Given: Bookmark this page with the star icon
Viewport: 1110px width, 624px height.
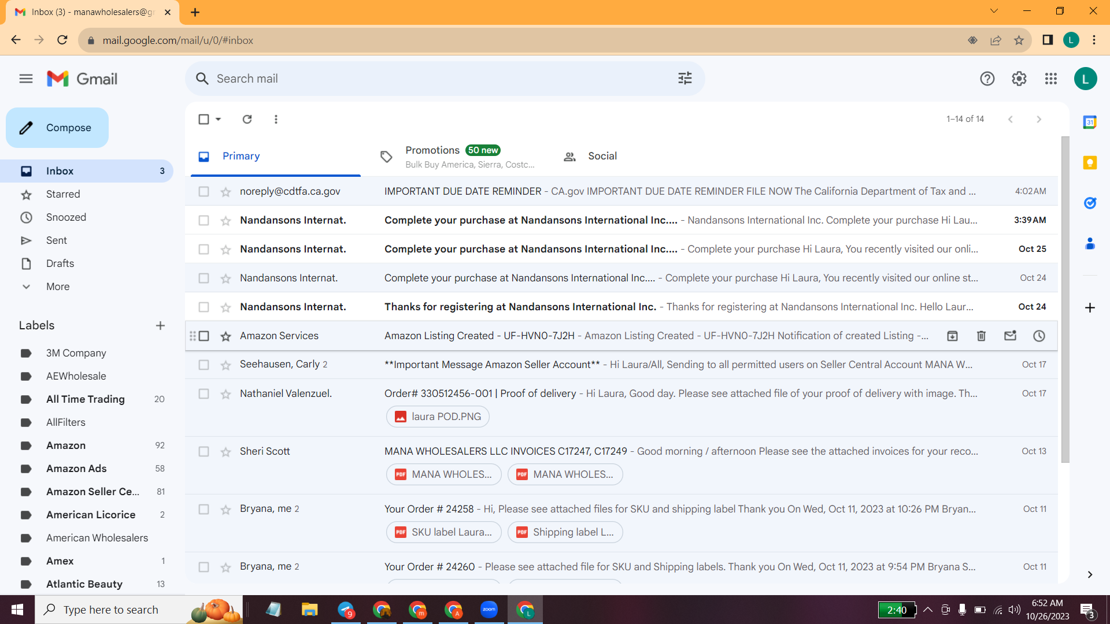Looking at the screenshot, I should (x=1019, y=40).
